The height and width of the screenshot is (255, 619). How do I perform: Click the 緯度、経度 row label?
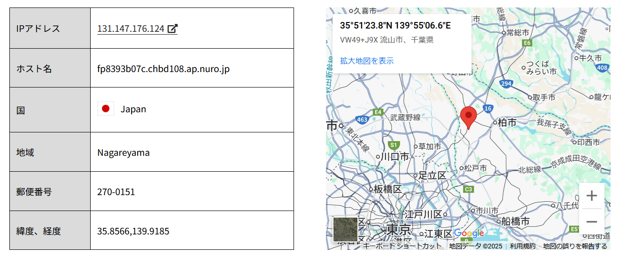tap(39, 231)
